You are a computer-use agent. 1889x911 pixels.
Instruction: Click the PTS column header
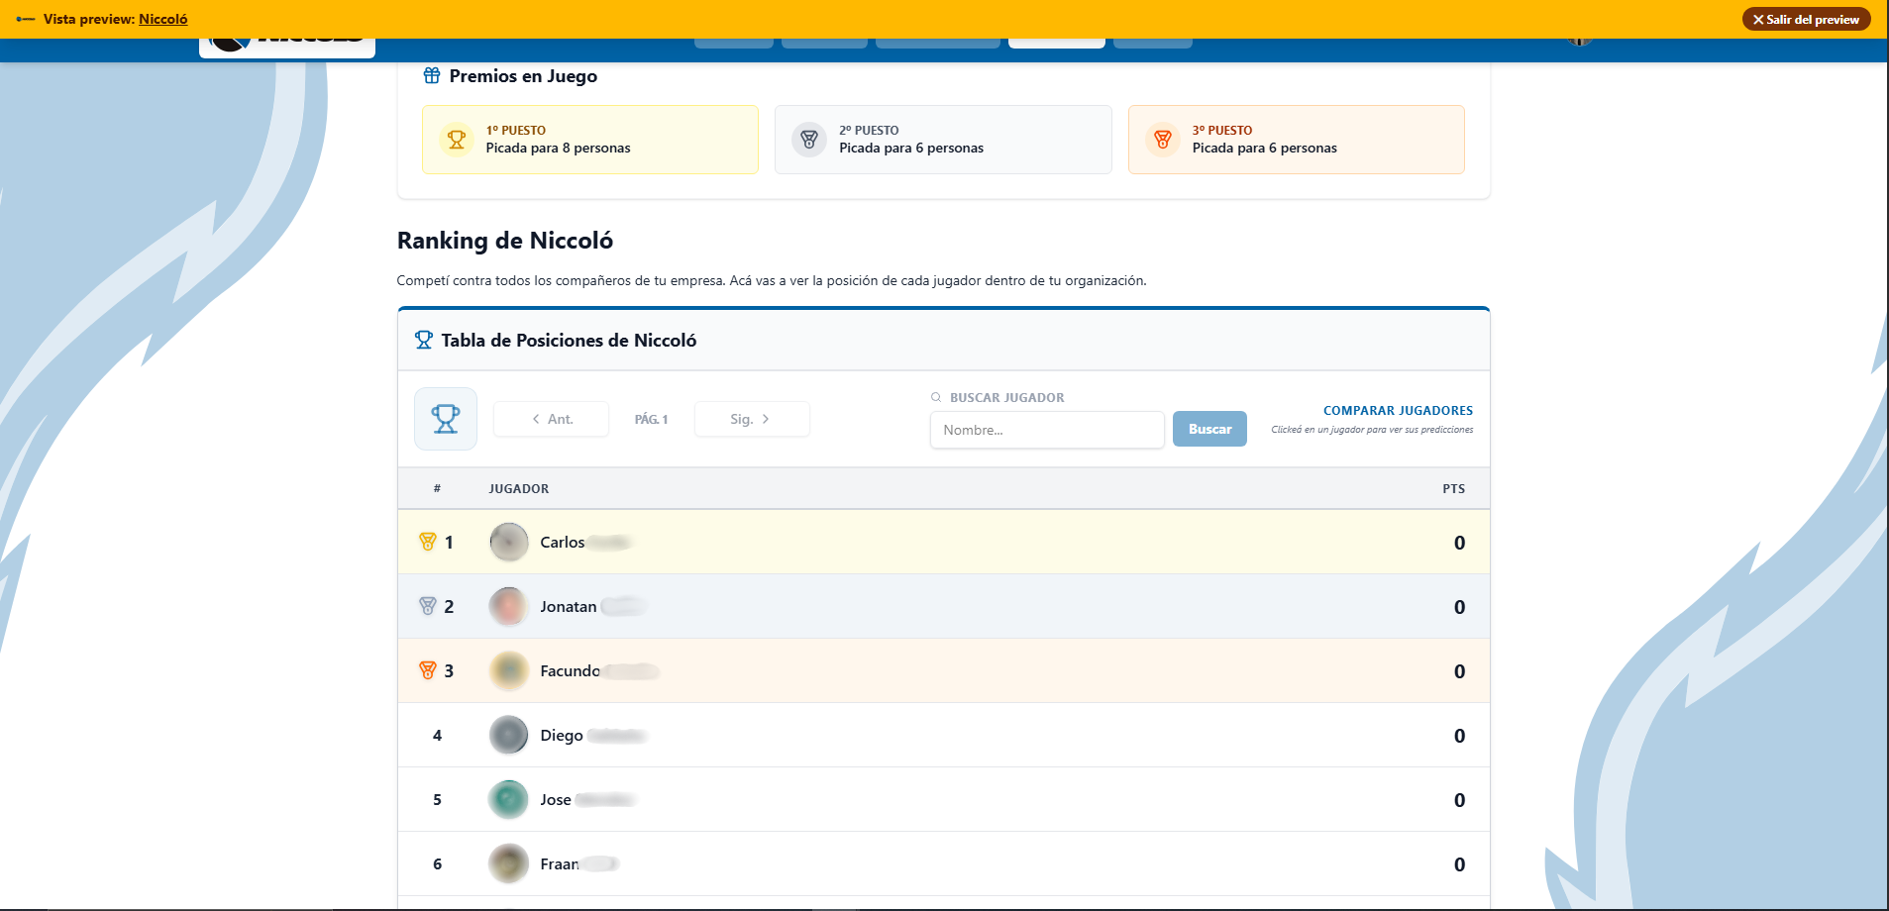pos(1453,488)
